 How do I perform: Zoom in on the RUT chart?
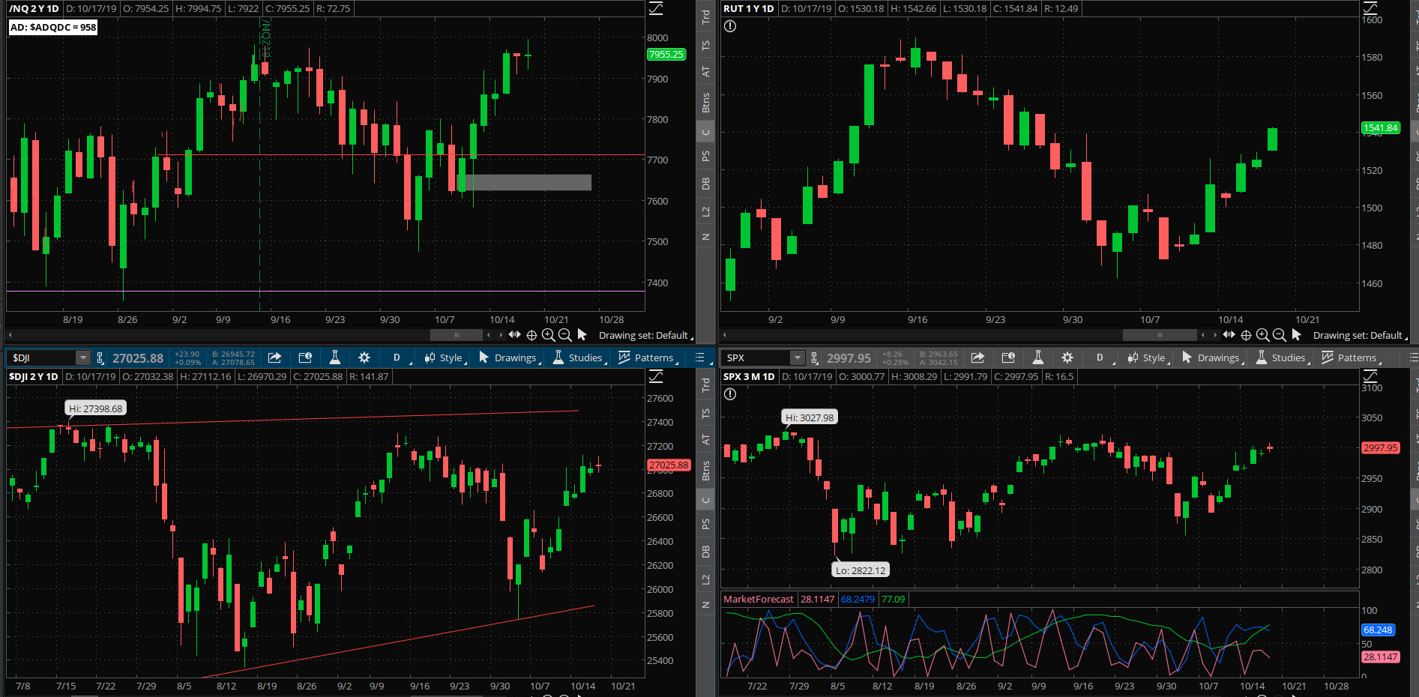coord(1262,335)
